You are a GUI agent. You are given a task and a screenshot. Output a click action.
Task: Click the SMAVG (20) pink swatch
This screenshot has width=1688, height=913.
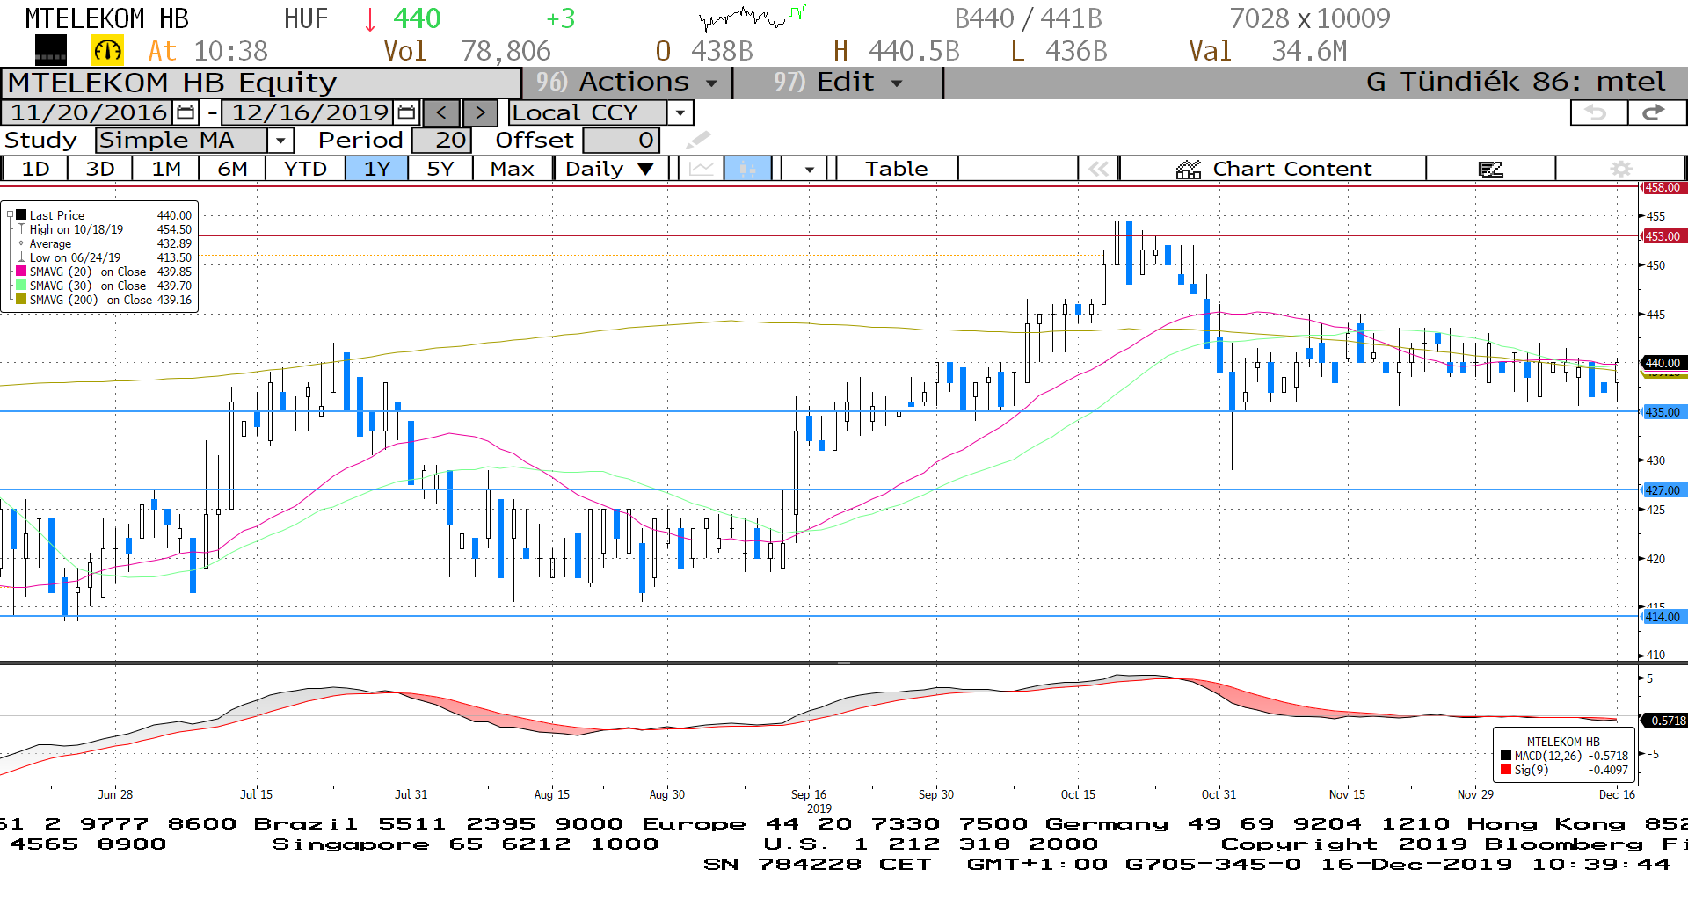(x=21, y=271)
